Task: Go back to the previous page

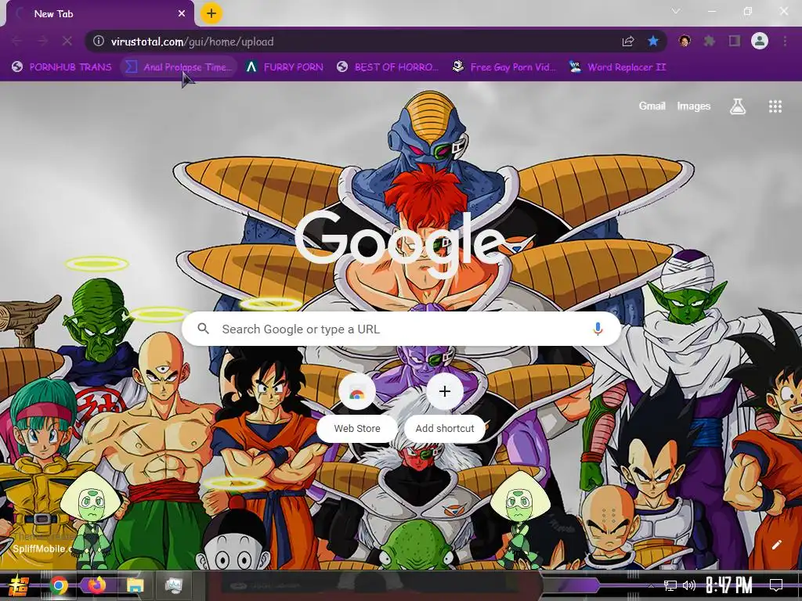Action: (17, 41)
